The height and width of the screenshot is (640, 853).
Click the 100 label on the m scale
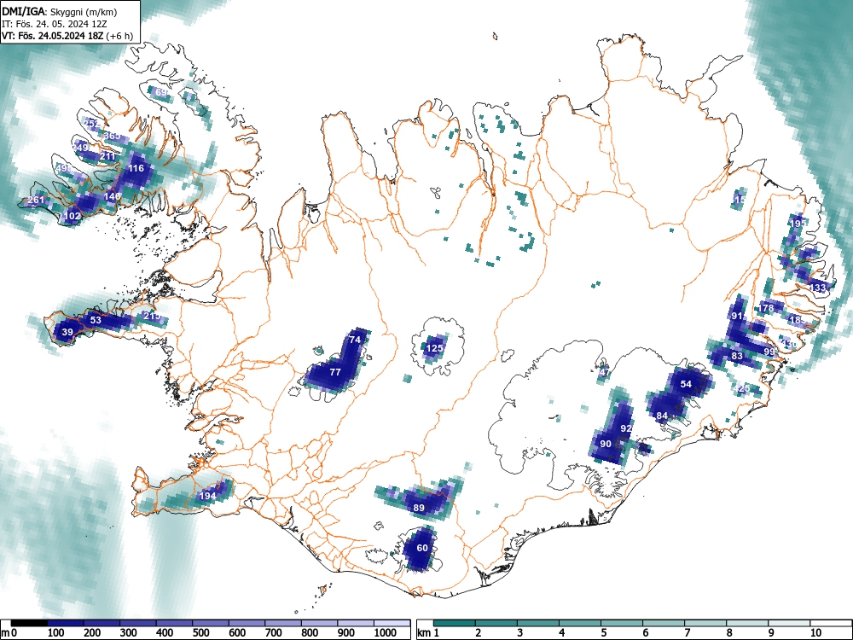coord(56,633)
